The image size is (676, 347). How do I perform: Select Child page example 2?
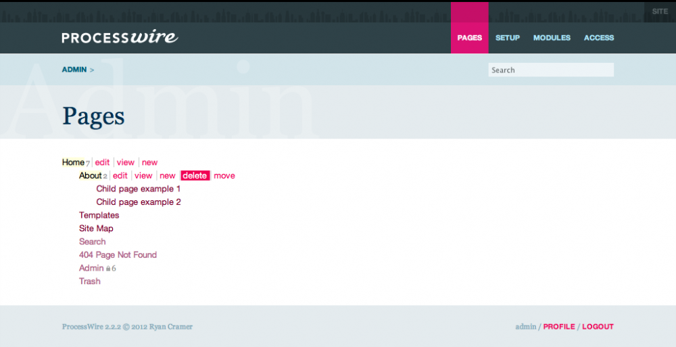coord(138,202)
